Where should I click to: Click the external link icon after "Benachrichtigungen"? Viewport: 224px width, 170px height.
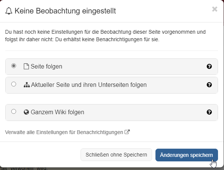tap(127, 132)
